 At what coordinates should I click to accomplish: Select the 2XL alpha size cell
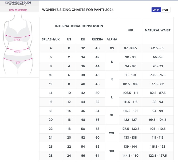pyautogui.click(x=112, y=133)
